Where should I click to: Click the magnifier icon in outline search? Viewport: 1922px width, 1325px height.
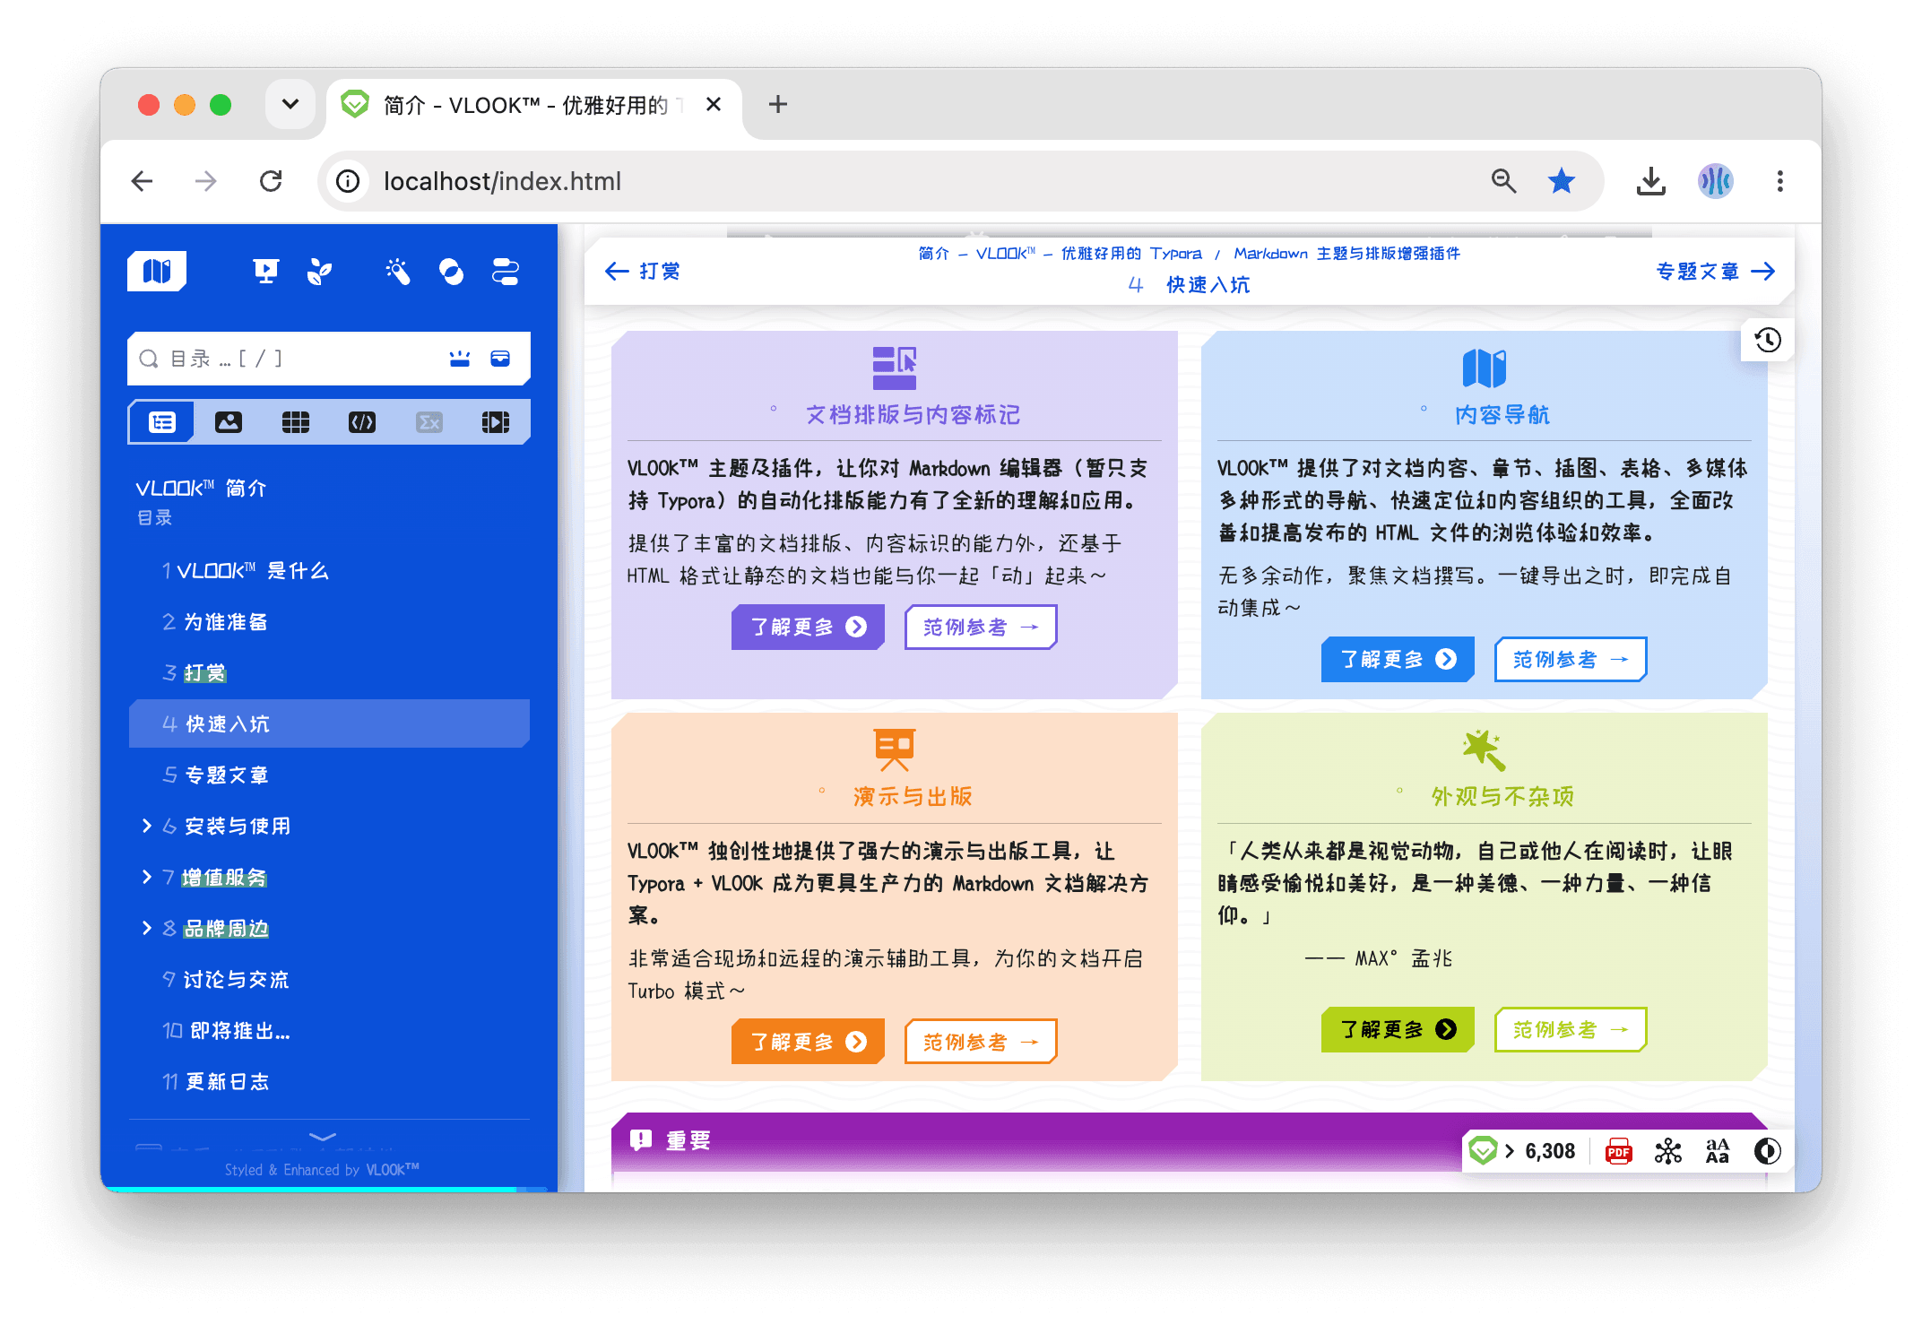149,359
